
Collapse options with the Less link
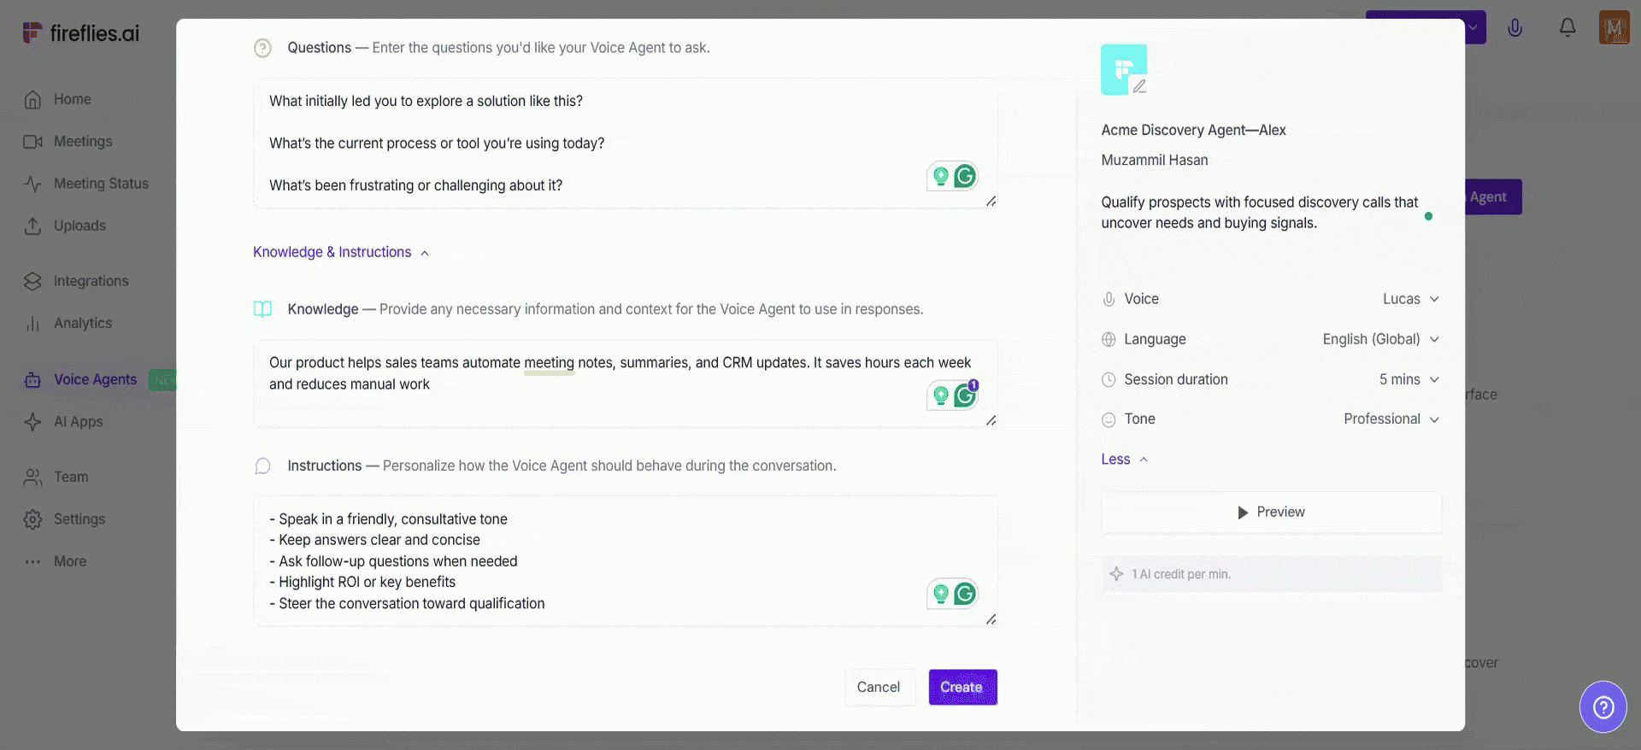tap(1124, 460)
